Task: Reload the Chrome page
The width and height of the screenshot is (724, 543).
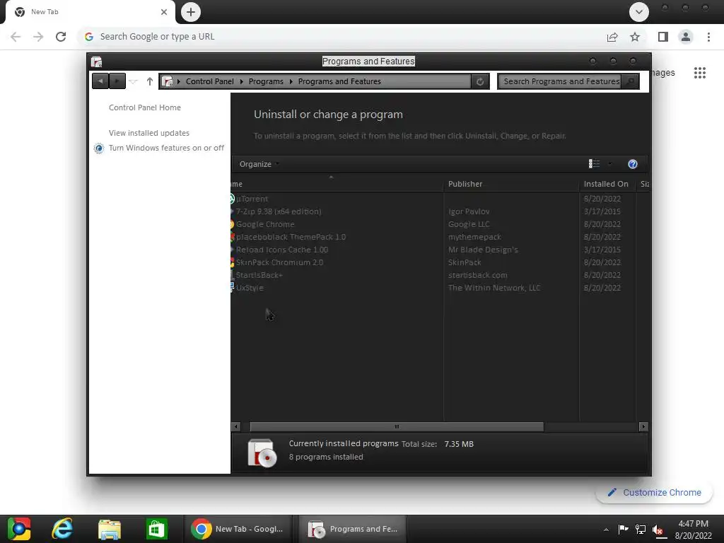Action: (61, 37)
